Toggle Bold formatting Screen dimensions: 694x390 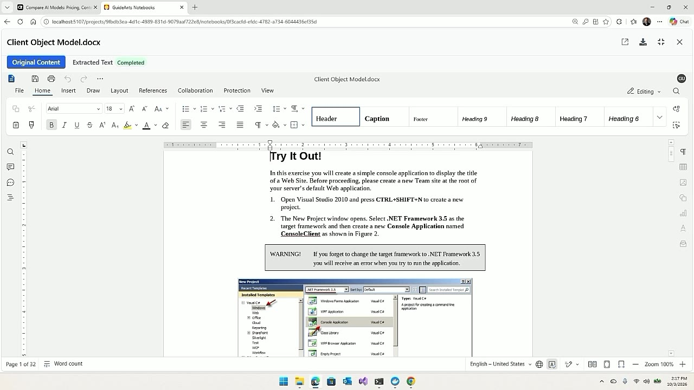[x=52, y=125]
